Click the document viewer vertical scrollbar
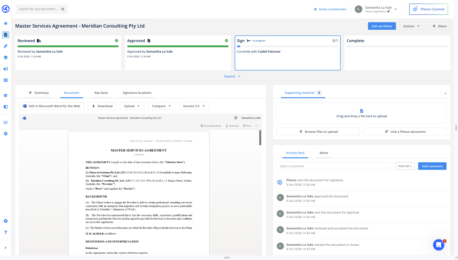This screenshot has height=260, width=458. point(260,138)
